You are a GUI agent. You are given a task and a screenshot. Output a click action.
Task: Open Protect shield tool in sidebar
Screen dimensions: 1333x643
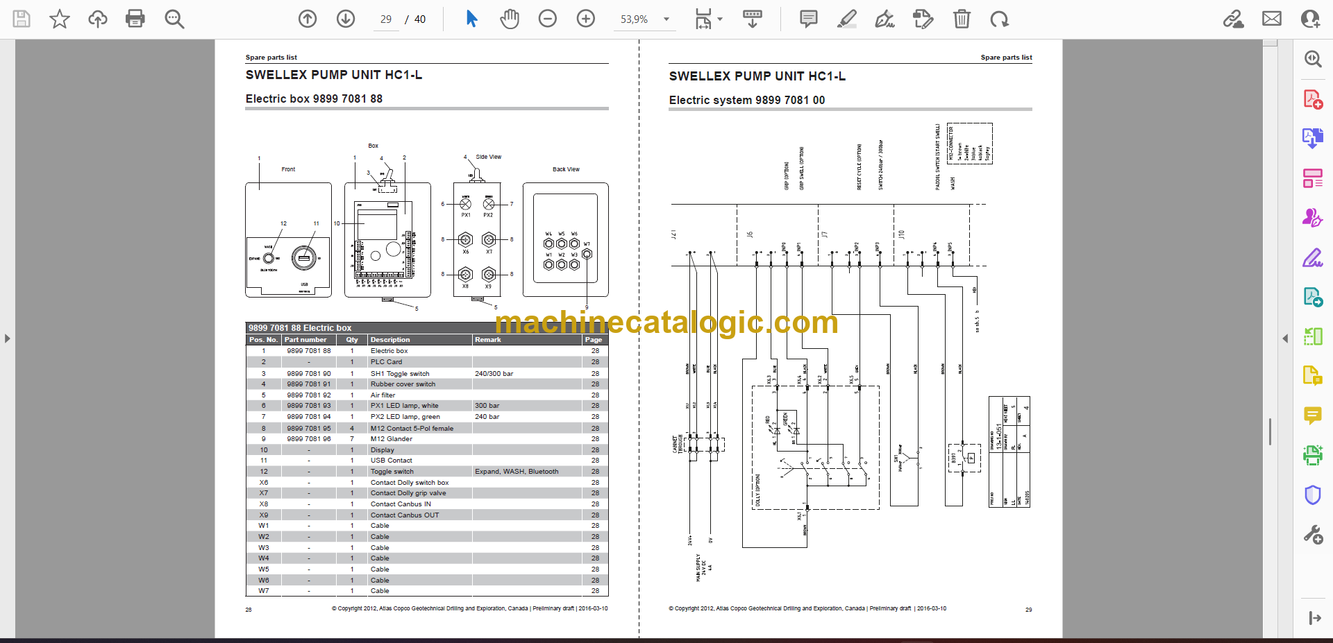(x=1312, y=495)
